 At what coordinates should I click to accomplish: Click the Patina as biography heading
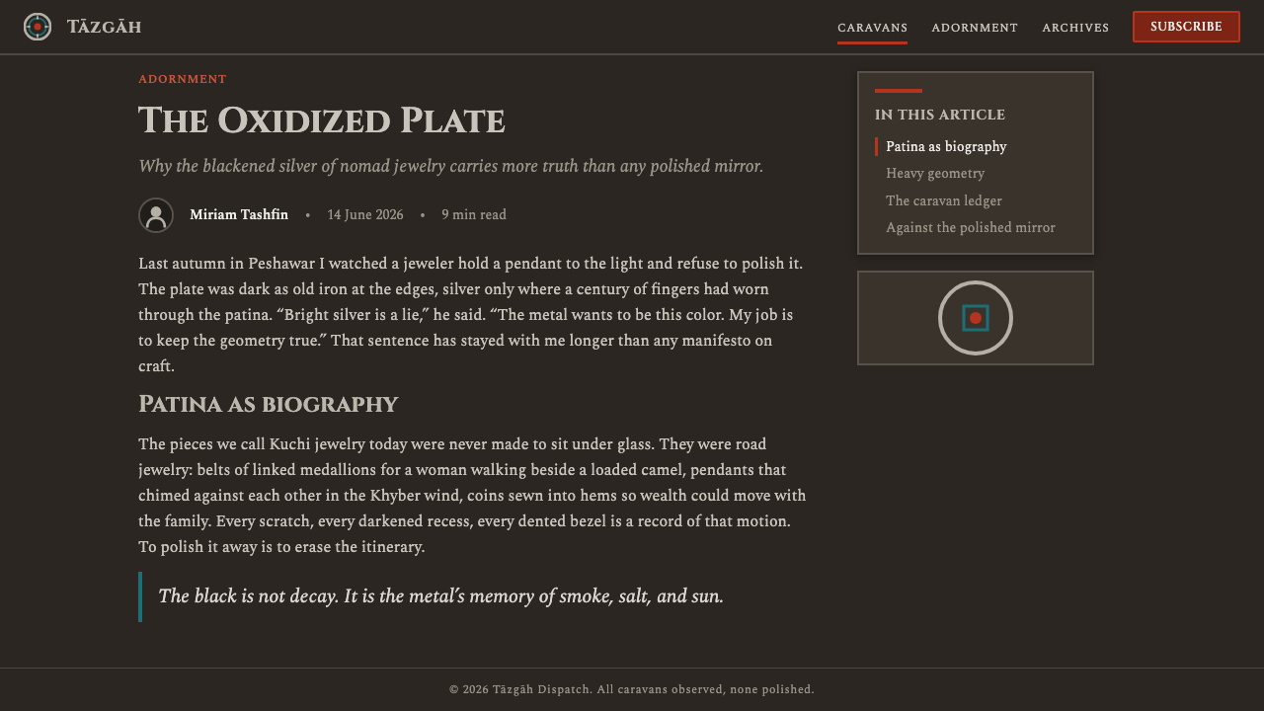coord(269,405)
